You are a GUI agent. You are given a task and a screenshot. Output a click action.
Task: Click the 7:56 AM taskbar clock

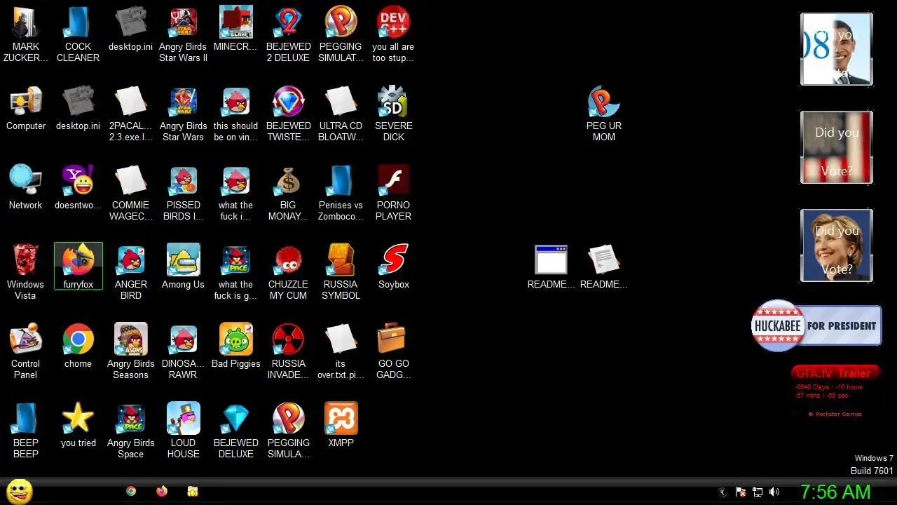point(835,492)
